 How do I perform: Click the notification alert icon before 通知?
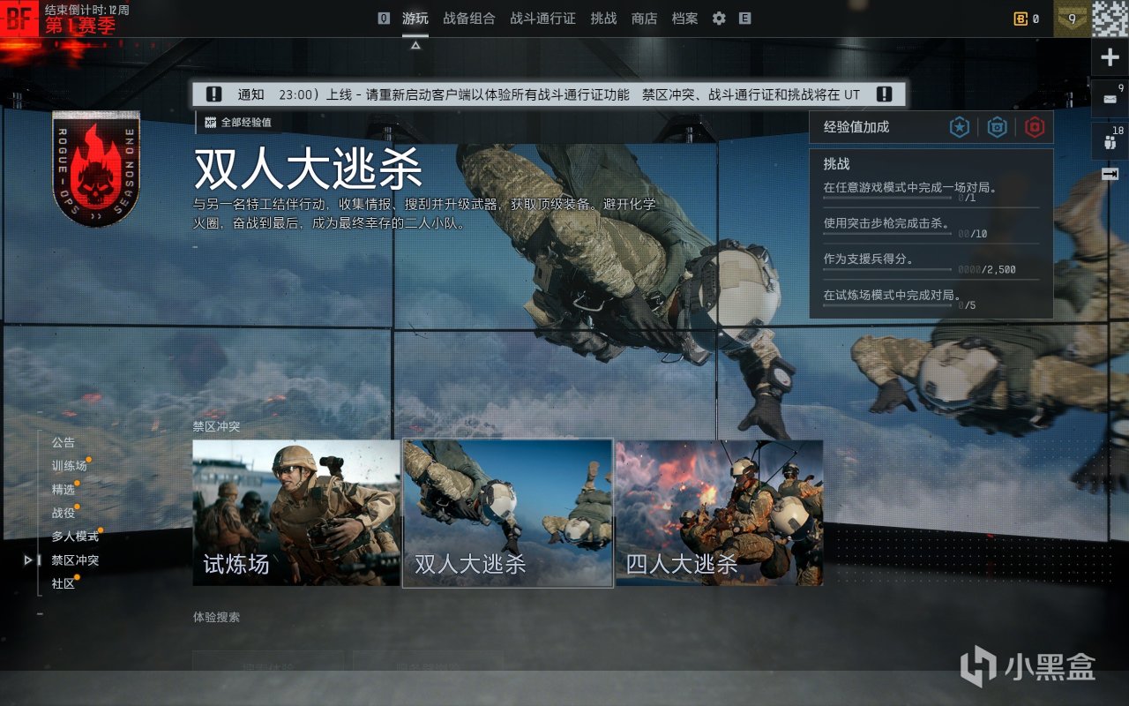click(x=214, y=94)
